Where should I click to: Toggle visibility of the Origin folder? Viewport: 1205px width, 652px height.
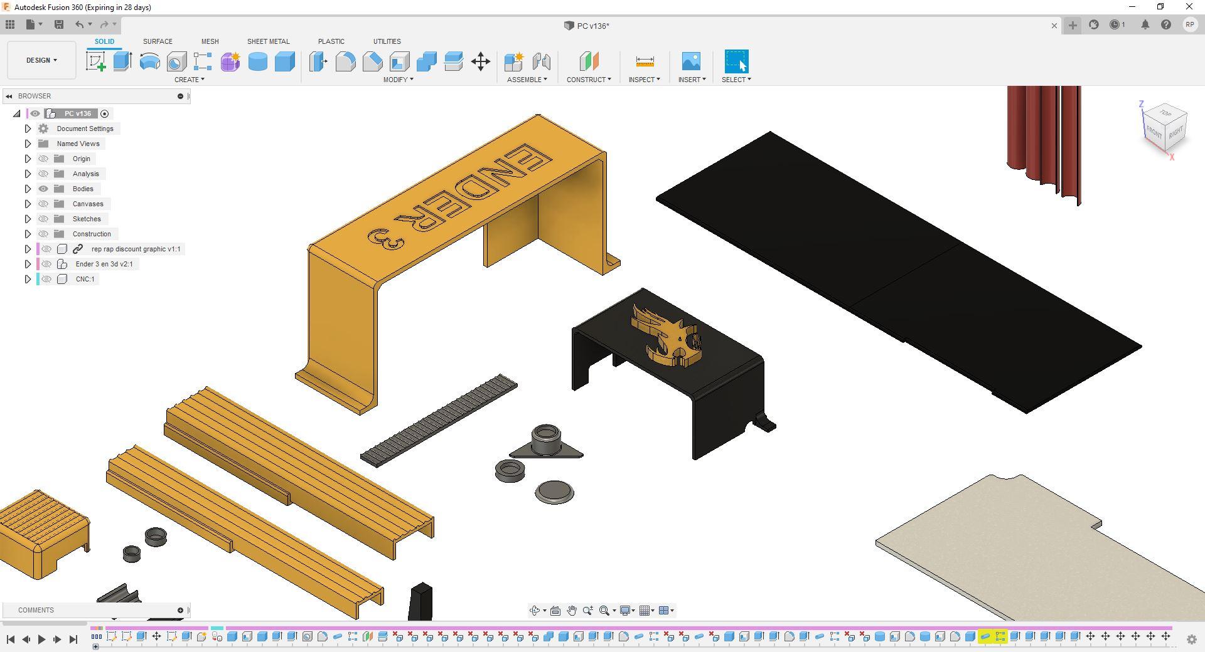tap(43, 159)
